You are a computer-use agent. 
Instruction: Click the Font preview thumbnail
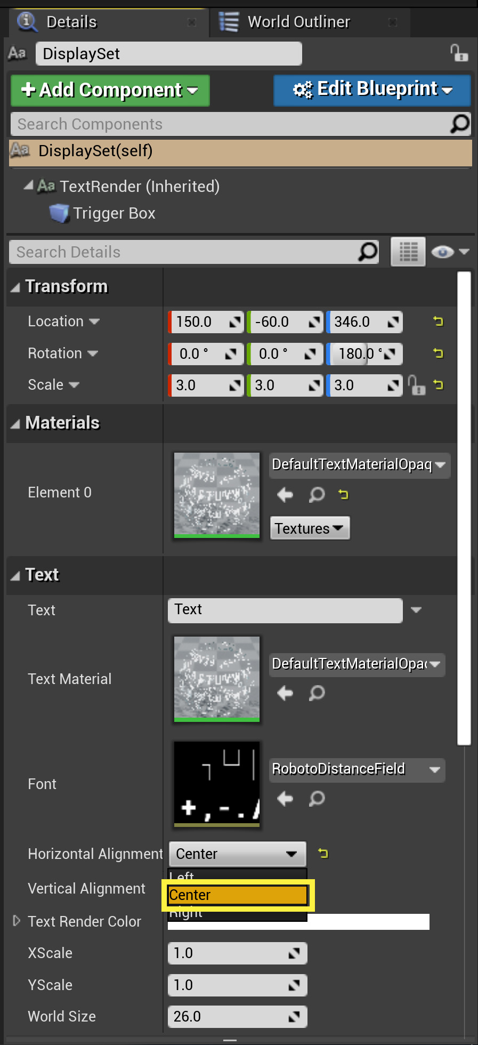point(217,784)
